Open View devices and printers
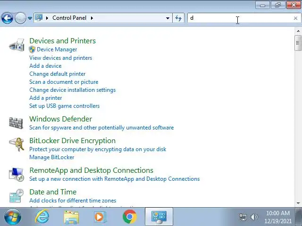This screenshot has width=302, height=226. click(x=61, y=58)
